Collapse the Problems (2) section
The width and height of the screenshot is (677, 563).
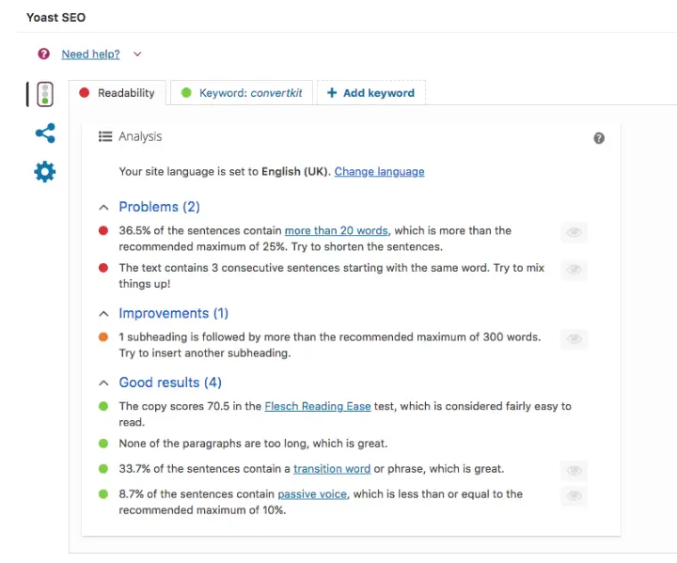click(x=103, y=207)
